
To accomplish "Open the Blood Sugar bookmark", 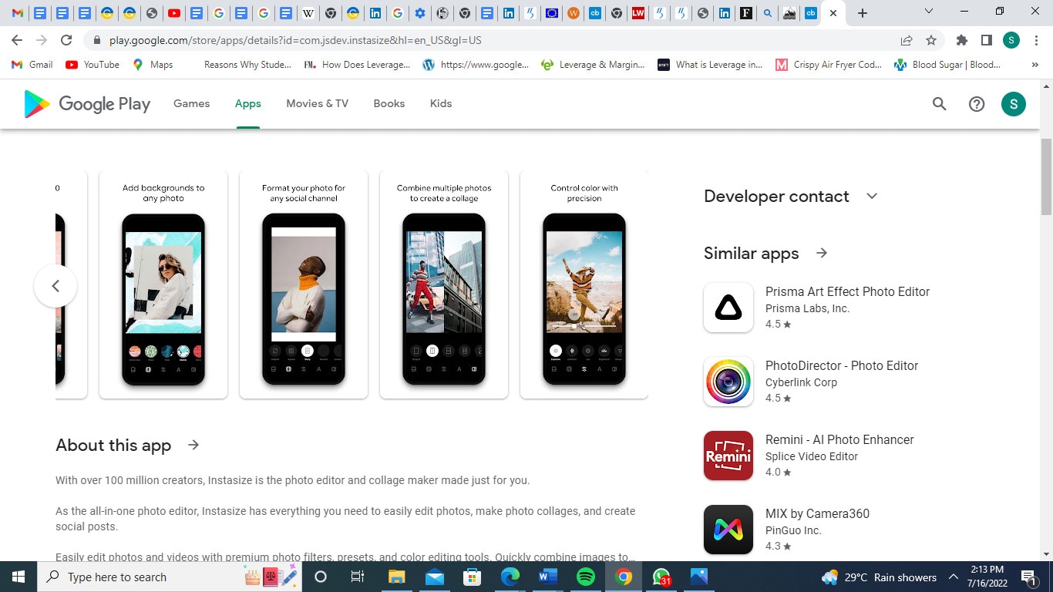I will pyautogui.click(x=947, y=65).
